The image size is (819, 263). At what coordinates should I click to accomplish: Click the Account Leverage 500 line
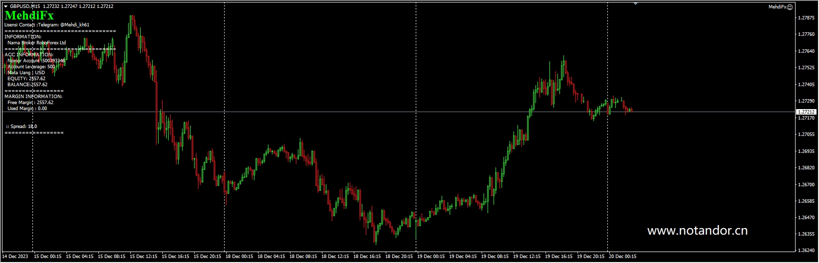pyautogui.click(x=31, y=67)
